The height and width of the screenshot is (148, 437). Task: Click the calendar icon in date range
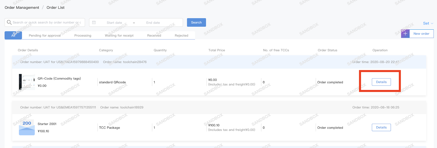tap(94, 23)
